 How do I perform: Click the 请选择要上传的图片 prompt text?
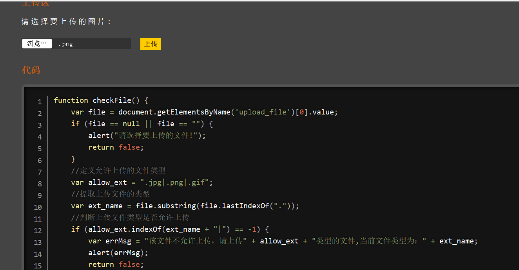tap(66, 21)
